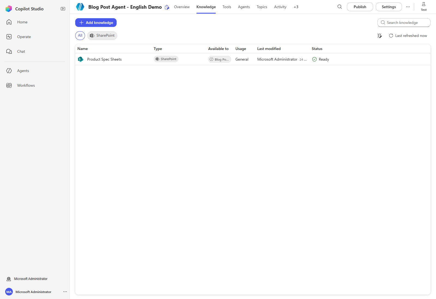Click the Usage column header

click(241, 49)
